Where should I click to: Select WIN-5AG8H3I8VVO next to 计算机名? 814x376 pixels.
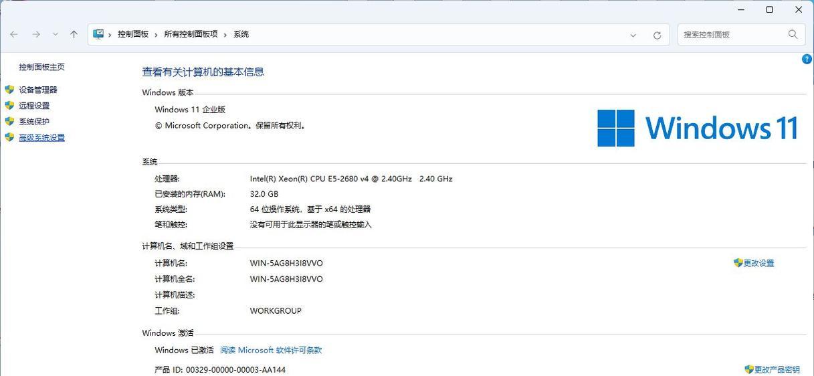[x=286, y=264]
